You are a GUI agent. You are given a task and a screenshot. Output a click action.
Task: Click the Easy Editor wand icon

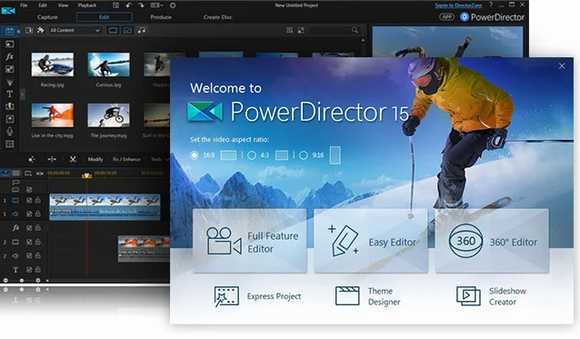point(344,241)
